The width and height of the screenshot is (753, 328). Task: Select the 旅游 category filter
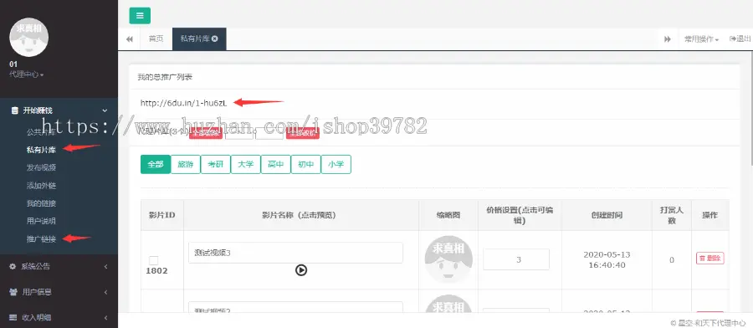tap(186, 164)
